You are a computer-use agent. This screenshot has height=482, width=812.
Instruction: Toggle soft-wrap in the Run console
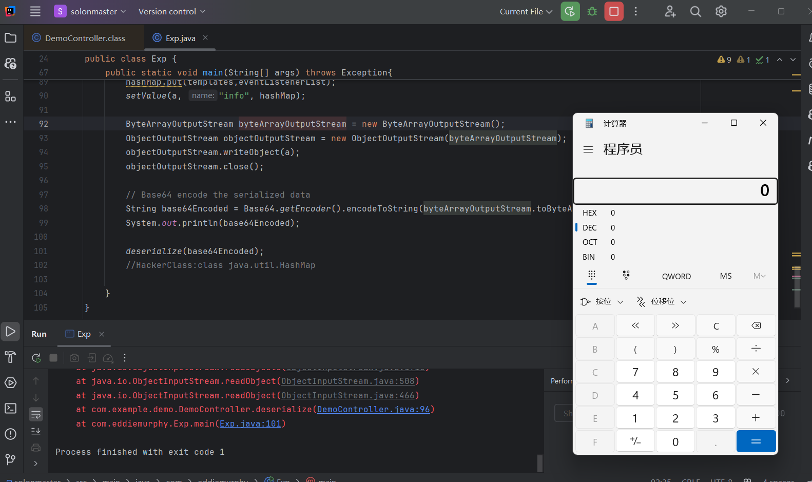36,414
